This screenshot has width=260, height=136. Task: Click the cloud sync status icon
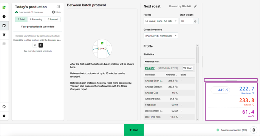(x=16, y=12)
